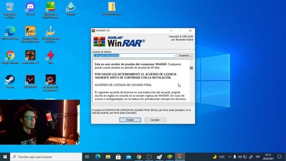Open the network tray icon
The height and width of the screenshot is (161, 286).
click(245, 157)
